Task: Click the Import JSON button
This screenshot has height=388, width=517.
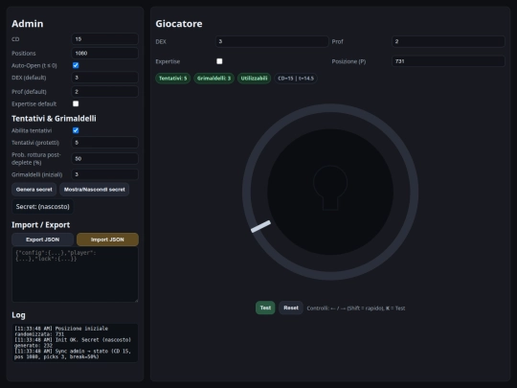Action: pos(107,240)
